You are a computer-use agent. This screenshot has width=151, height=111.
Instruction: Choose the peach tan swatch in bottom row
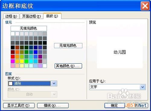pos(17,66)
